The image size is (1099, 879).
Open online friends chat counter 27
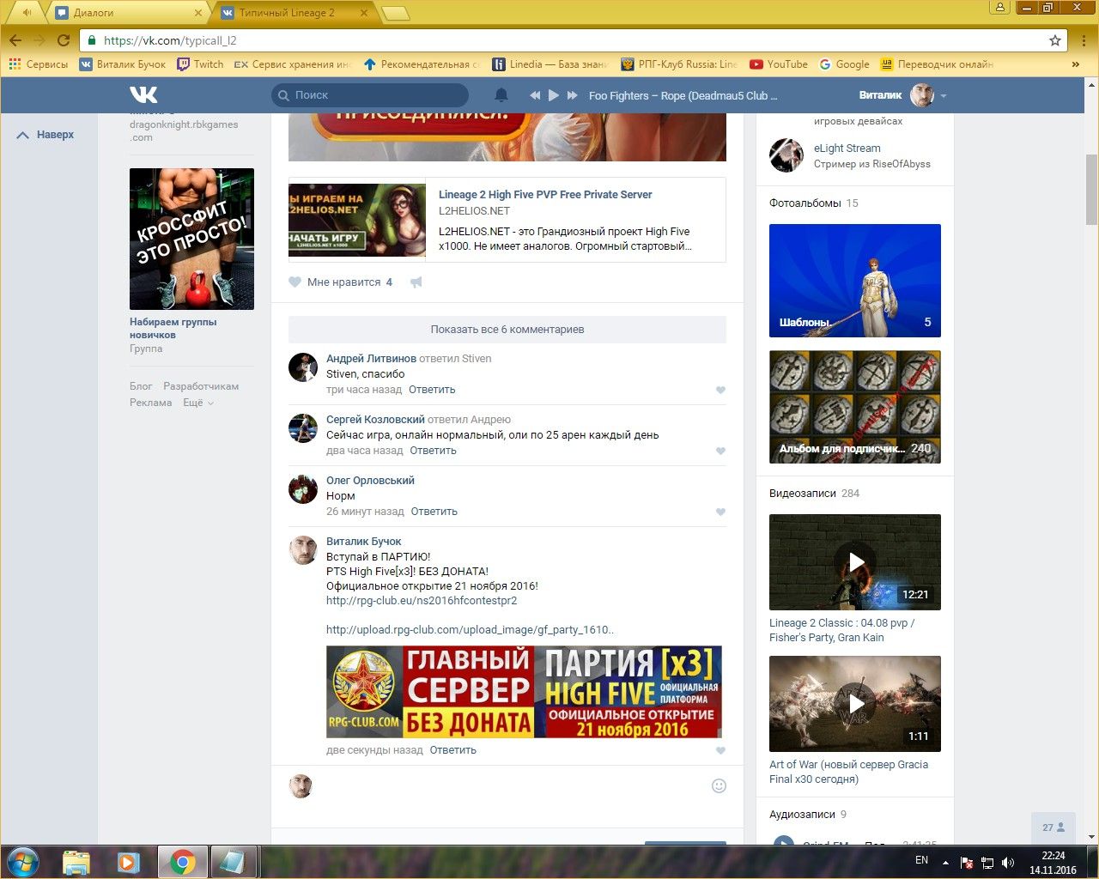click(x=1053, y=827)
